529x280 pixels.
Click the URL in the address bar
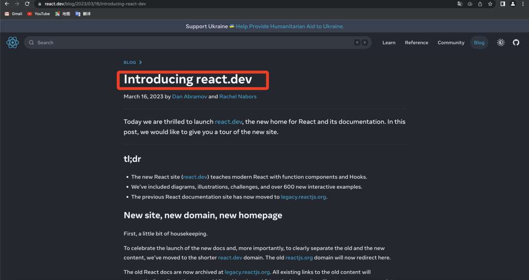click(x=96, y=4)
